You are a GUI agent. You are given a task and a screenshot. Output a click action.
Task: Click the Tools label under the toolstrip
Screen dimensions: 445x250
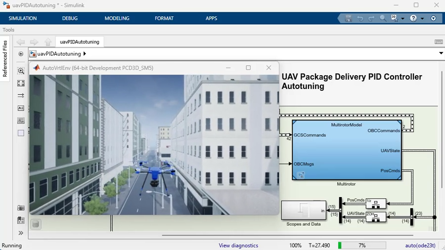(8, 30)
